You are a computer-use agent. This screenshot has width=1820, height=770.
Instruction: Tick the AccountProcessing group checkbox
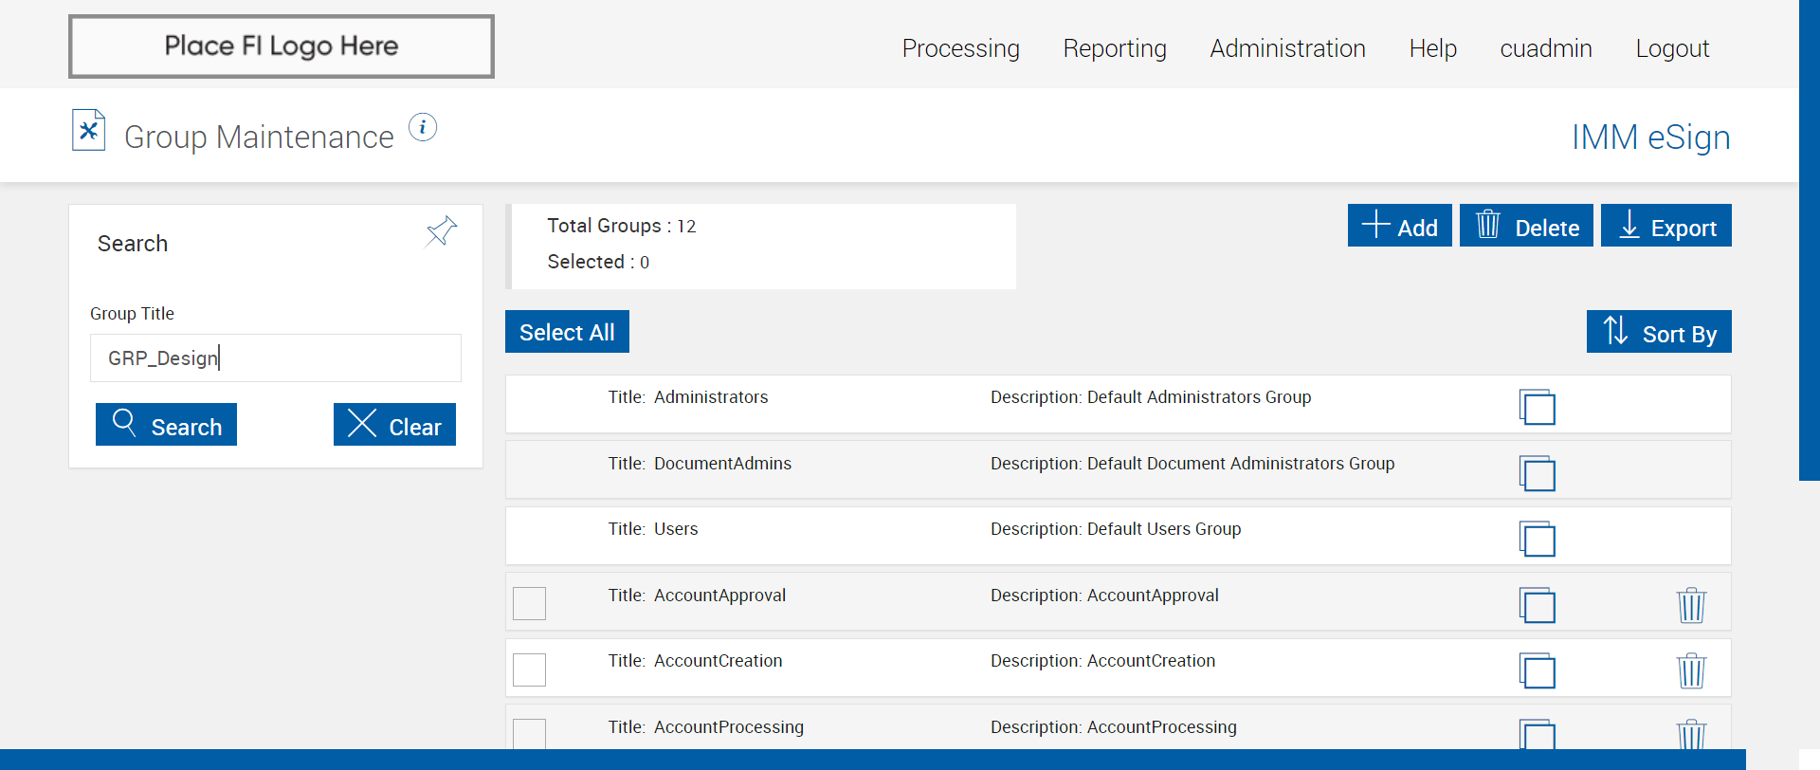point(530,733)
